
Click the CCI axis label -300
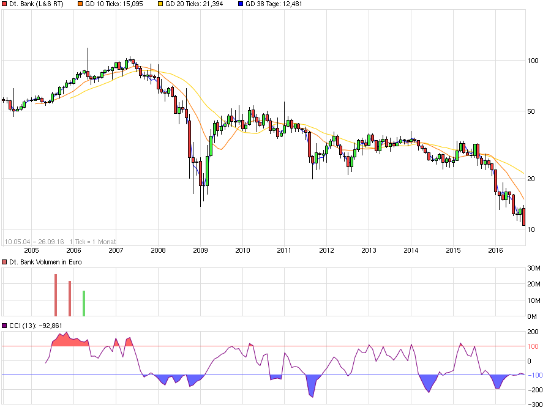pyautogui.click(x=535, y=404)
